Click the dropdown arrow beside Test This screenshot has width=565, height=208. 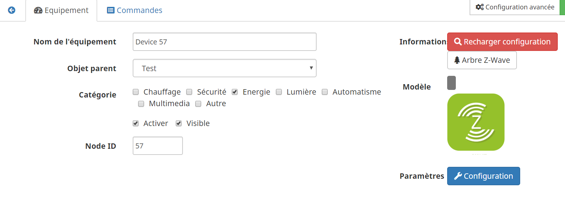(x=311, y=68)
